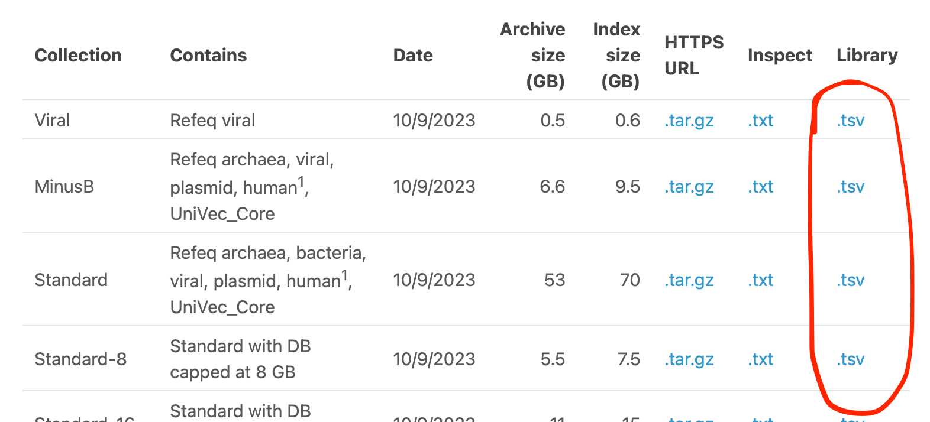Download the MinusB .tar.gz archive
Image resolution: width=930 pixels, height=422 pixels.
(x=689, y=187)
